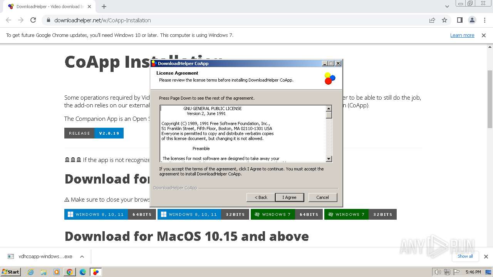Bookmark this page with the star icon
Image resolution: width=493 pixels, height=277 pixels.
pos(444,20)
